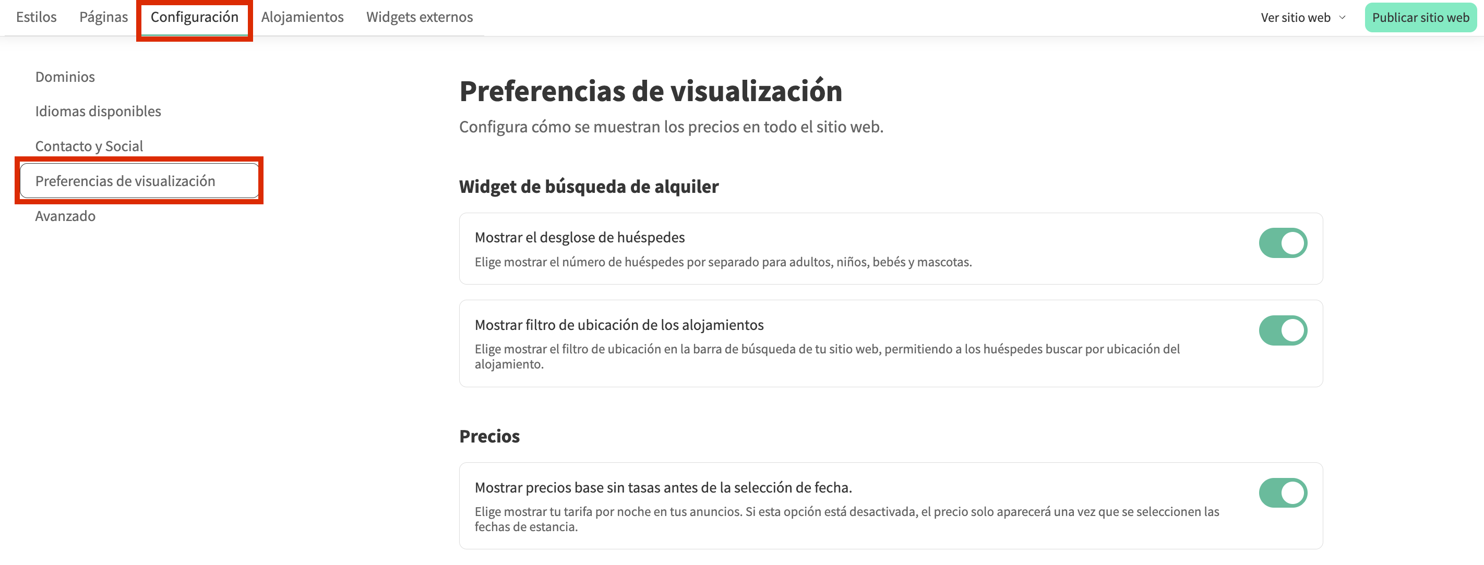Open the Estilos tab
The height and width of the screenshot is (565, 1484).
(37, 17)
